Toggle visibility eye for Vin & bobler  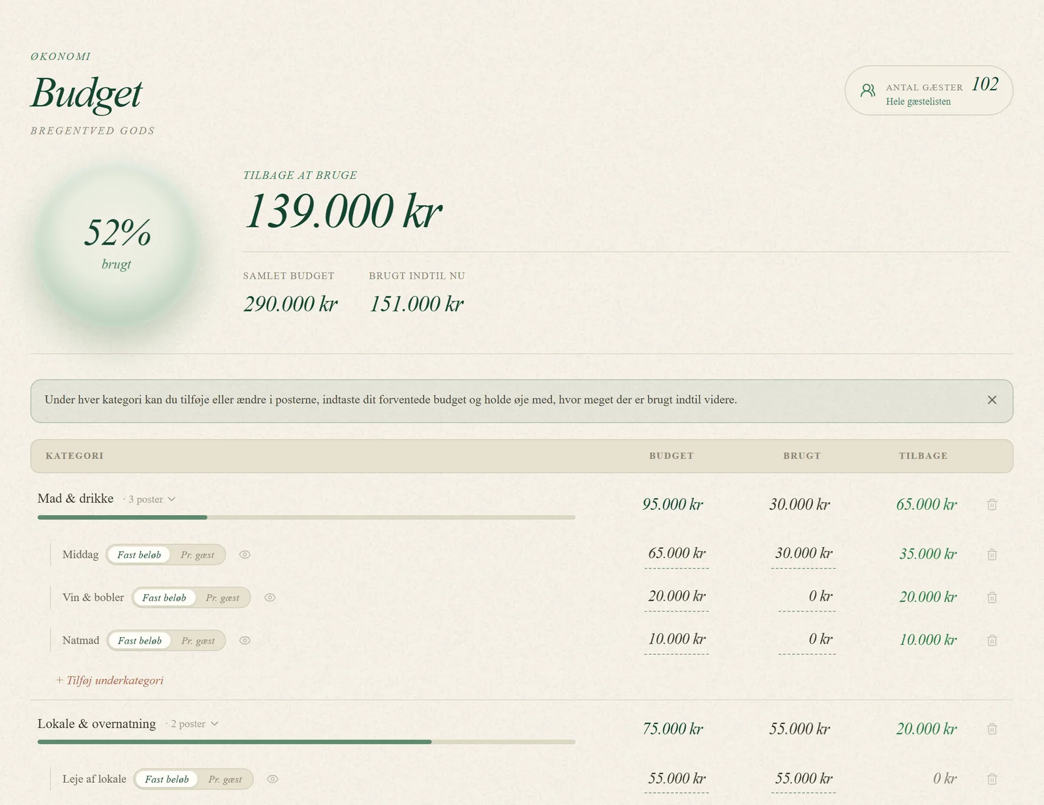tap(270, 597)
